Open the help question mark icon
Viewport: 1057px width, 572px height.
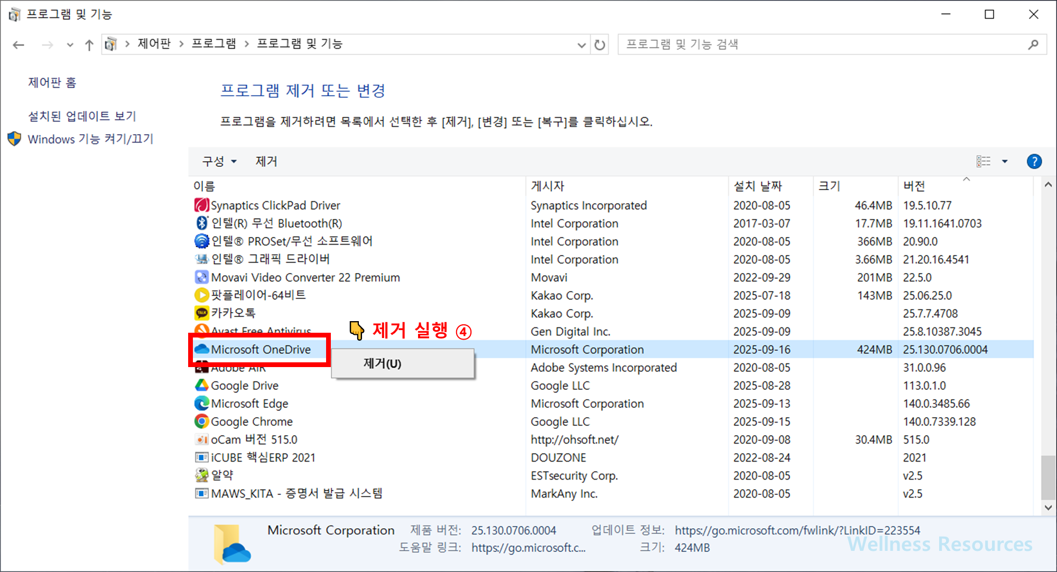tap(1034, 161)
